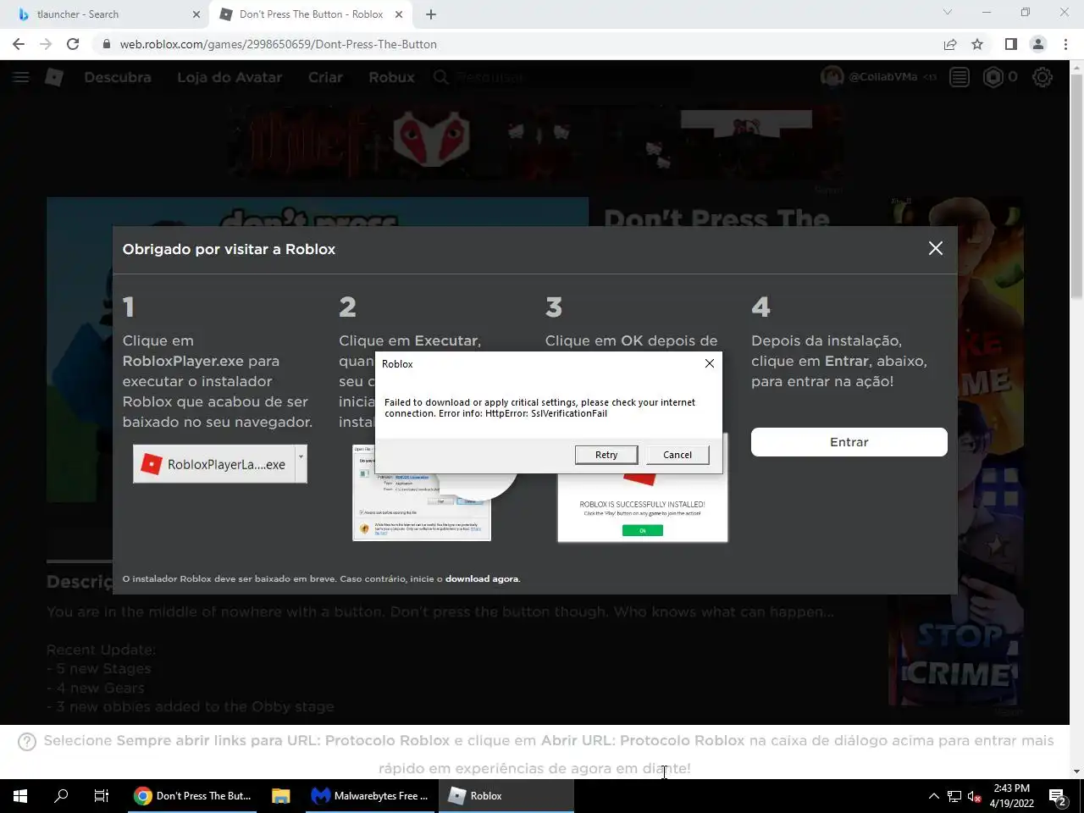Viewport: 1084px width, 813px height.
Task: Close the tlauncher - Search tab
Action: coord(196,14)
